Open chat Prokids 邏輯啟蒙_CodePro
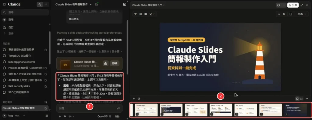Image resolution: width=312 pixels, height=120 pixels. pyautogui.click(x=26, y=68)
